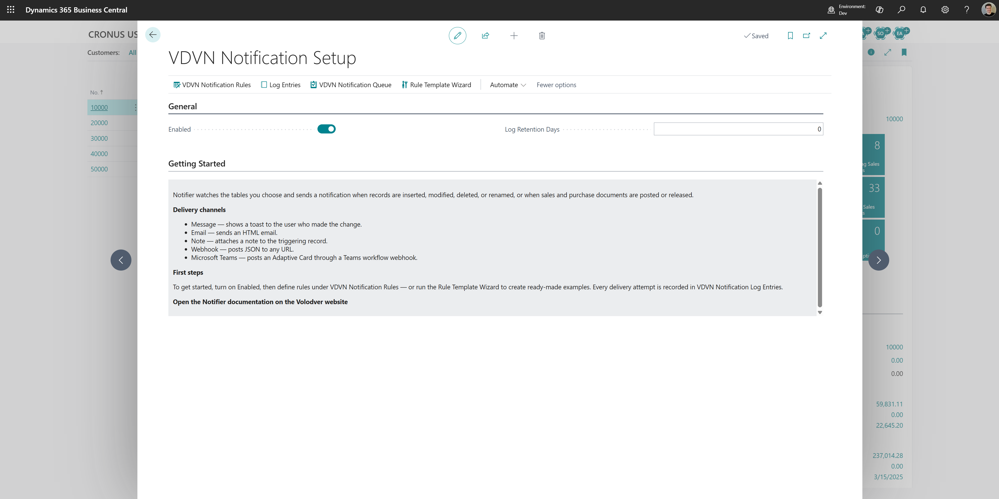Open user profile avatar
Viewport: 999px width, 499px height.
tap(988, 10)
